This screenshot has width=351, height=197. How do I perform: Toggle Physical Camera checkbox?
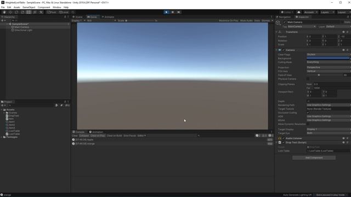click(308, 79)
